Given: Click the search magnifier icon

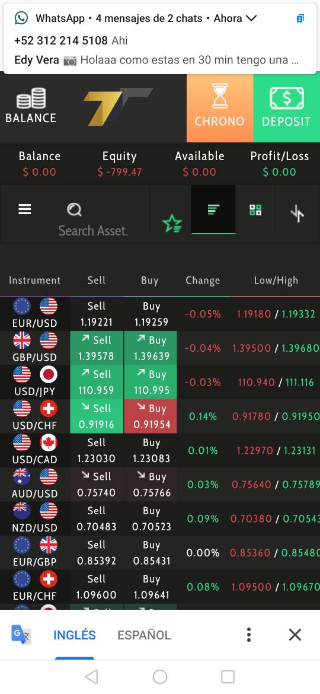Looking at the screenshot, I should (x=74, y=209).
